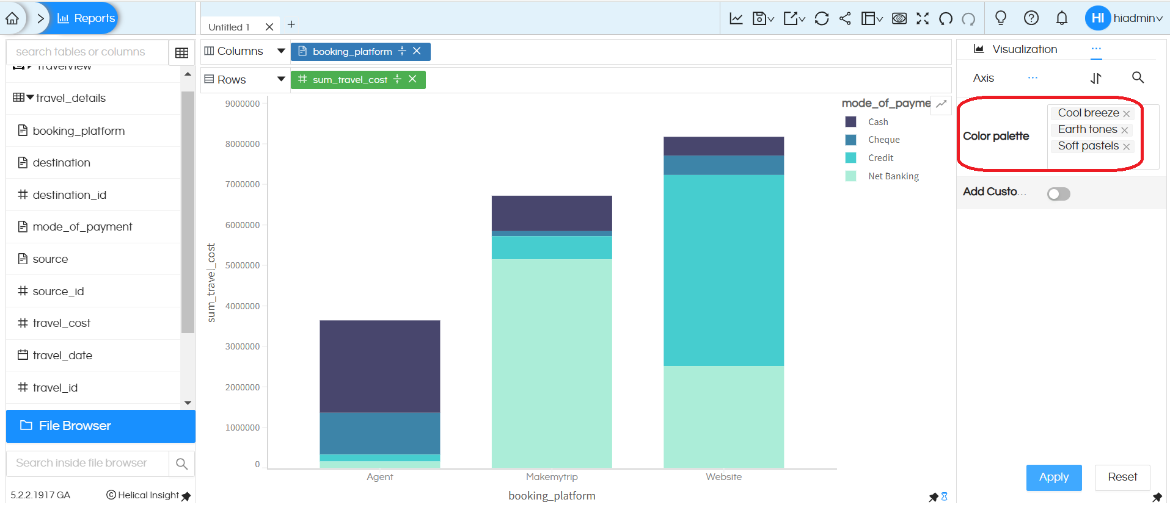The image size is (1170, 505).
Task: Remove sum_travel_cost from Rows
Action: pyautogui.click(x=412, y=79)
